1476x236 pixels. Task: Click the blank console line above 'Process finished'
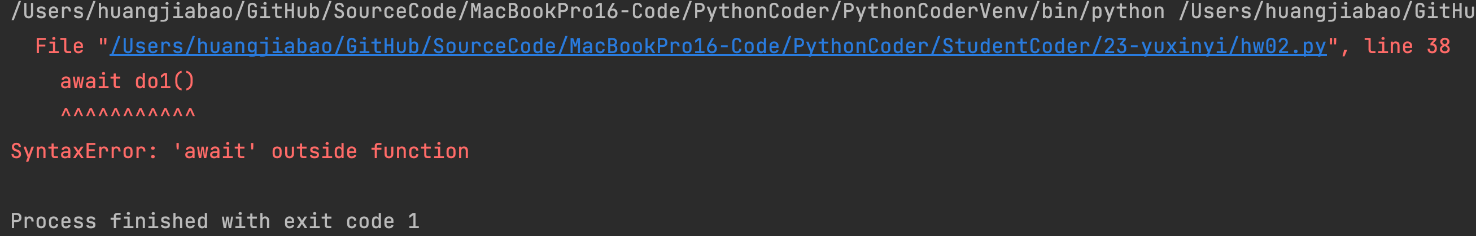coord(738,186)
